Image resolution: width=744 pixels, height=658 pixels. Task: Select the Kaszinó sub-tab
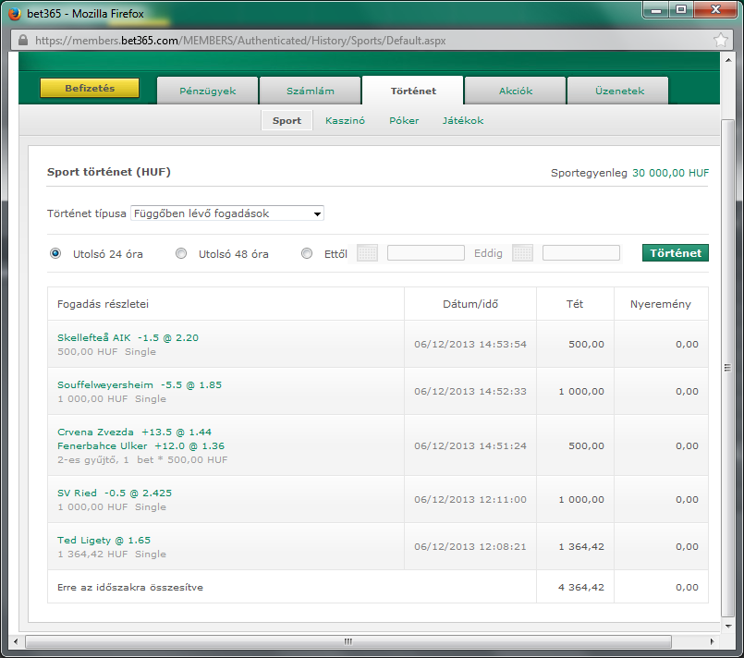345,120
